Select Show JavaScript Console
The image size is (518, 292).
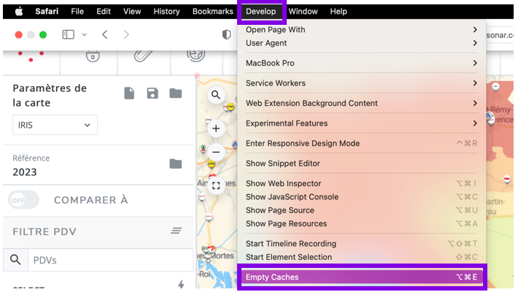(362, 197)
